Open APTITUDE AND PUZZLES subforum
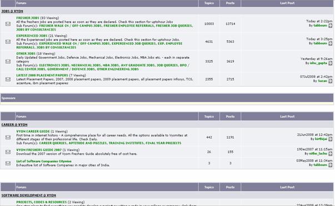This screenshot has height=206, width=335. tap(88, 143)
